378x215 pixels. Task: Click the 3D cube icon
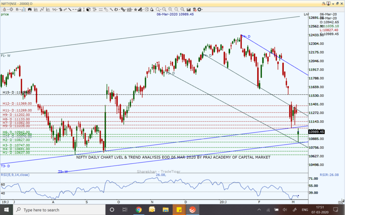coord(89,10)
